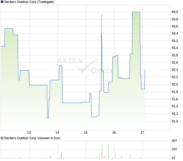Click the 94,0 price plateau before the 17.
Image resolution: width=183 pixels, height=161 pixels.
click(x=136, y=12)
